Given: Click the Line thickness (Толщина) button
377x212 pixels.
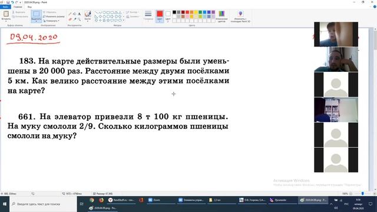Looking at the screenshot, I should (x=148, y=15).
